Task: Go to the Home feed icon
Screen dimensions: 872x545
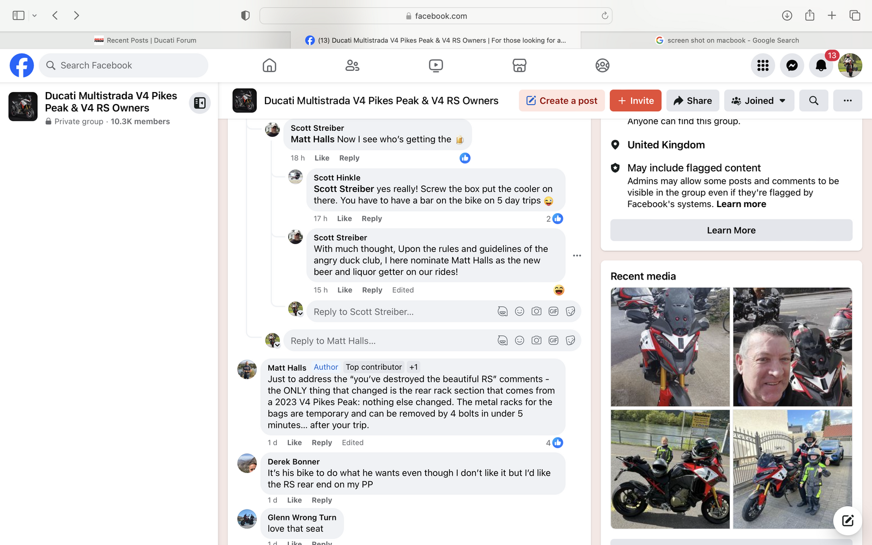Action: click(269, 65)
